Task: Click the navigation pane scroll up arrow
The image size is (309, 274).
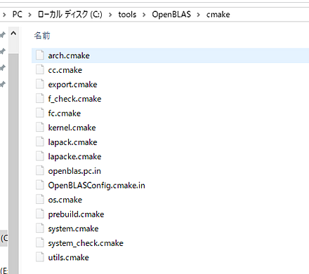Action: [13, 34]
